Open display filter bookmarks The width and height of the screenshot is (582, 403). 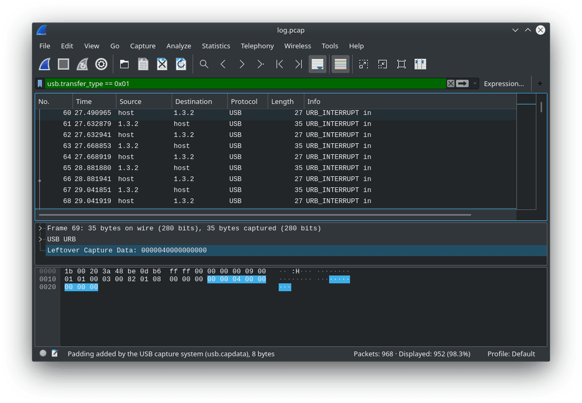(x=40, y=84)
